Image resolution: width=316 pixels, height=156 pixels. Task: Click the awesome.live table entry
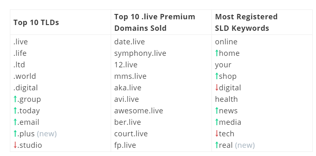pos(138,111)
